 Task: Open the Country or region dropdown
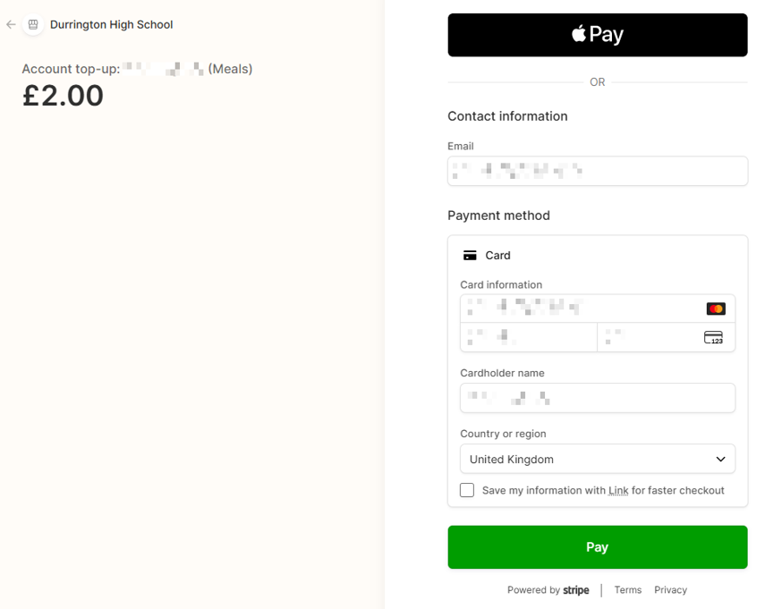coord(597,459)
